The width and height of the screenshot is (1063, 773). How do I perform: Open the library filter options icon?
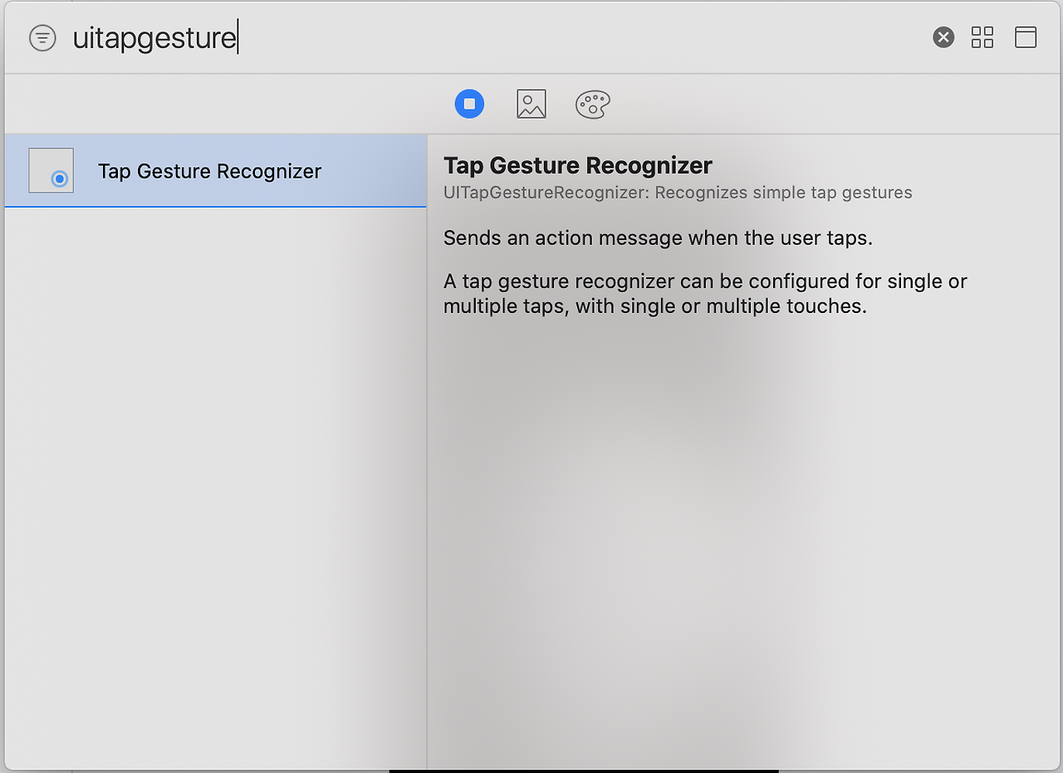(42, 37)
